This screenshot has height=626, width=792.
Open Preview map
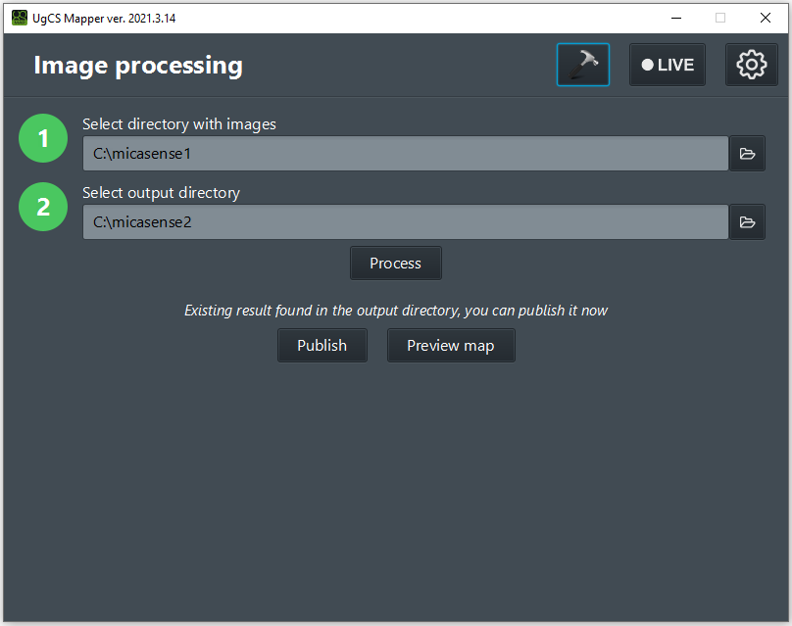[x=451, y=345]
